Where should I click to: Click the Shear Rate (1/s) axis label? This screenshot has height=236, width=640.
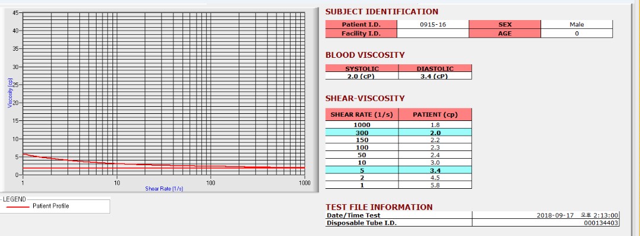(x=164, y=189)
